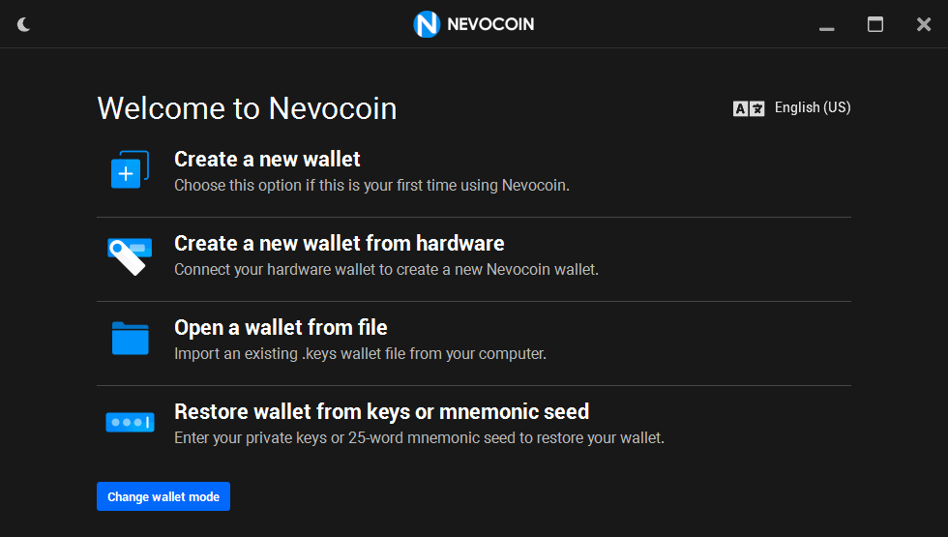Maximize the Nevocoin window
Screen dimensions: 948x537
point(874,24)
